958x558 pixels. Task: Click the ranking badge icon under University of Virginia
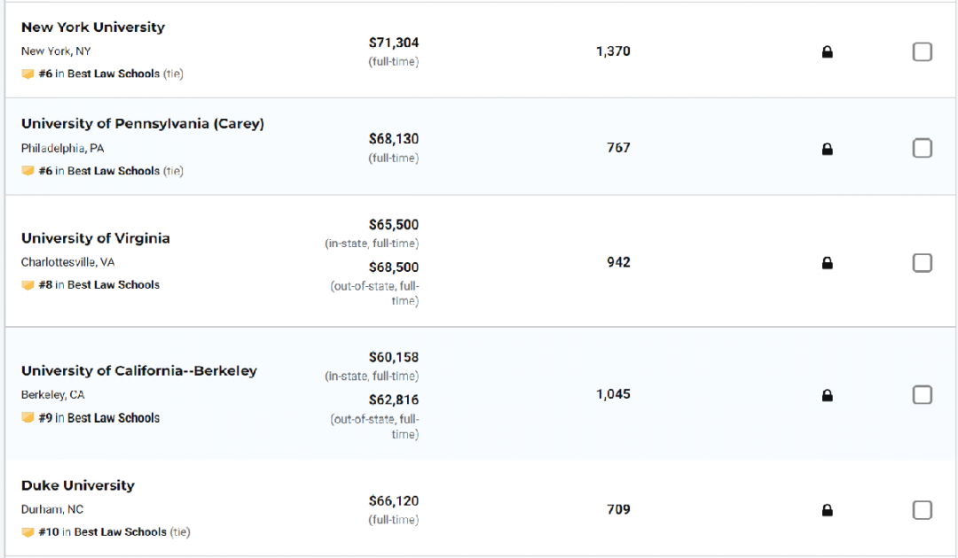(28, 285)
